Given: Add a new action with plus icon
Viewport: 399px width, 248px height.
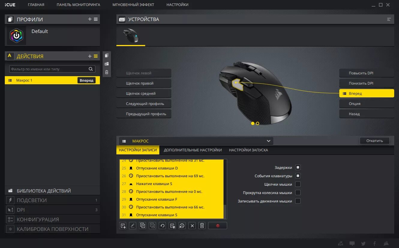Looking at the screenshot, I should 90,56.
